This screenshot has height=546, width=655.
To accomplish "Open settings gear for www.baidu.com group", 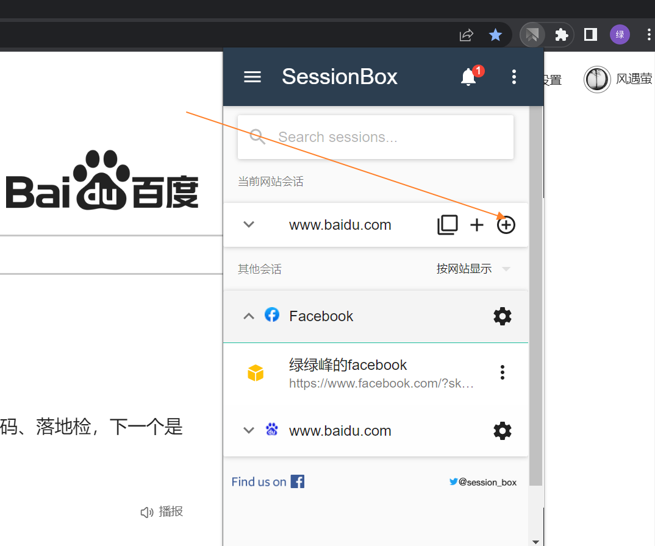I will [x=502, y=430].
